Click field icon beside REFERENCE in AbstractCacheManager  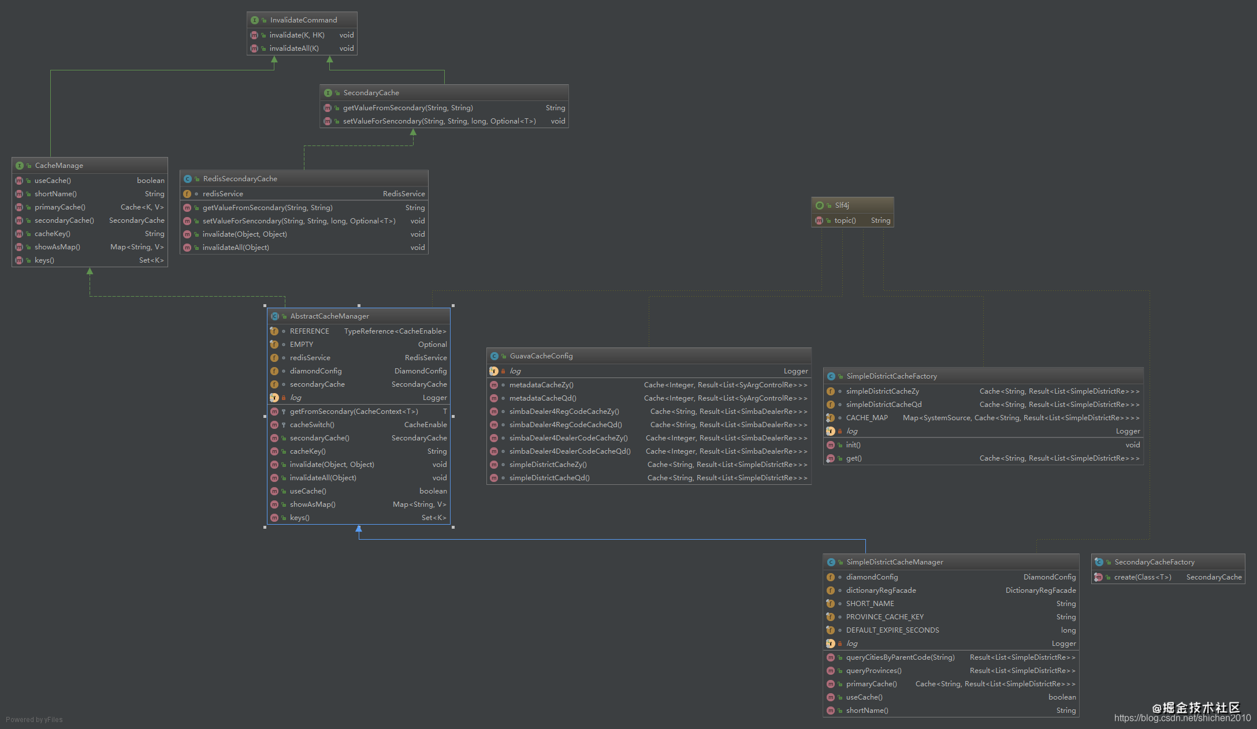point(274,331)
